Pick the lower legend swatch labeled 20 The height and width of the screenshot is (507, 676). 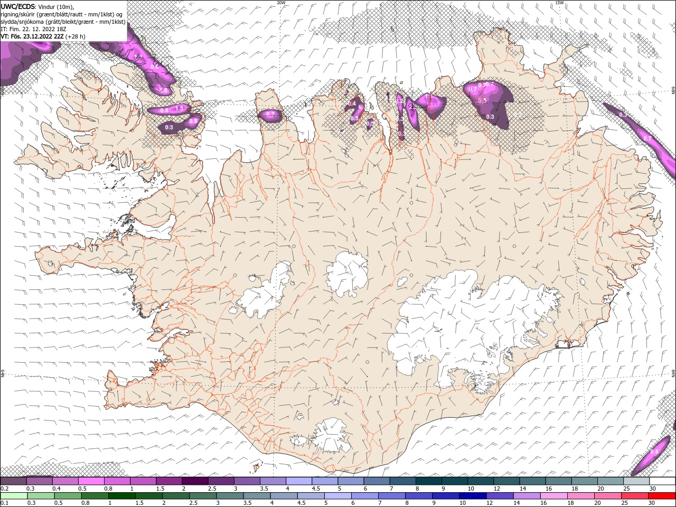[x=608, y=496]
